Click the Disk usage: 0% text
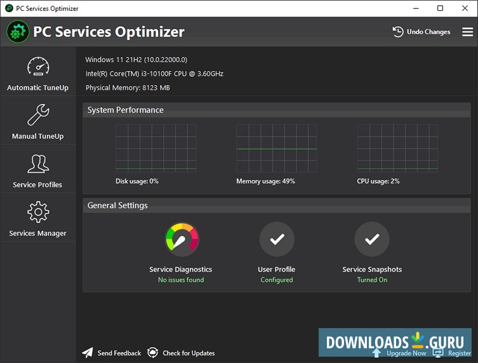 [x=137, y=181]
